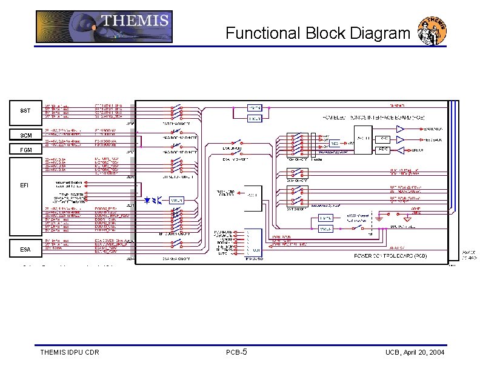Click the SST instrument block
Viewport: 480px width, 371px height.
25,113
